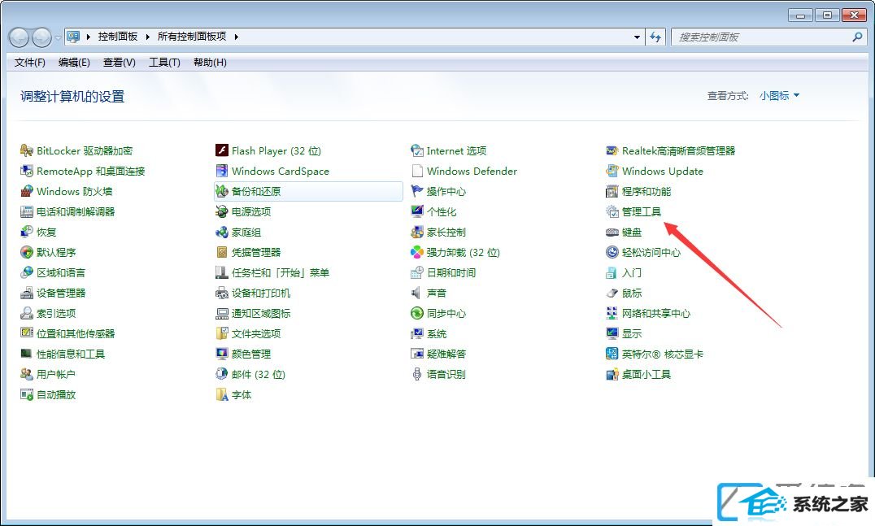Expand arrow after 控制面板 in breadcrumb

[147, 37]
